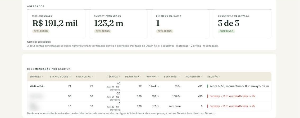Screen dimensions: 300x118
Task: Click decision text in the 9,0 m runway row
Action: click(x=232, y=96)
